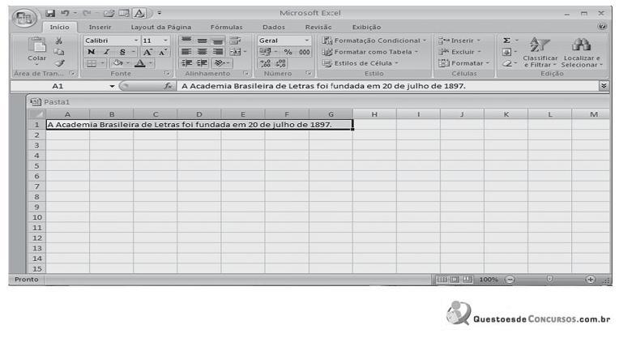Viewport: 619px width, 338px height.
Task: Click the AutoSum sigma icon
Action: coord(507,40)
